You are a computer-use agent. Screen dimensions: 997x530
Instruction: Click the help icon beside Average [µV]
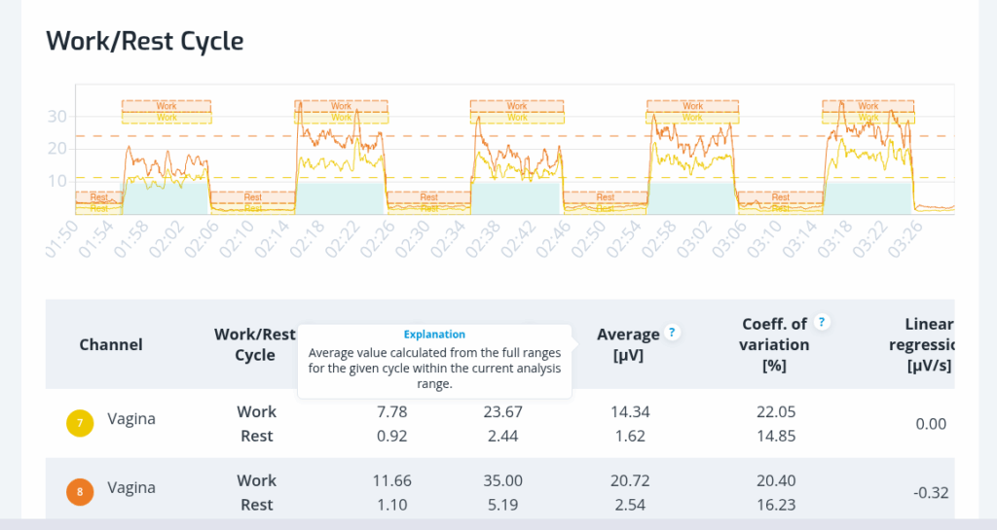click(672, 333)
